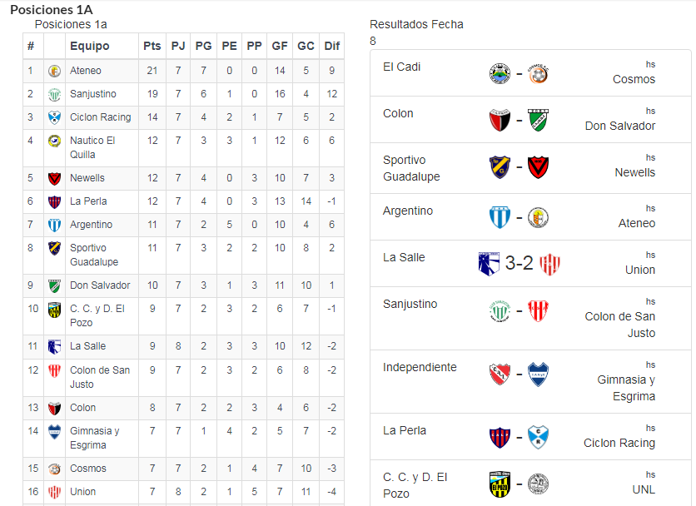Click the Ateneo crest in the standings table
696x506 pixels.
54,71
